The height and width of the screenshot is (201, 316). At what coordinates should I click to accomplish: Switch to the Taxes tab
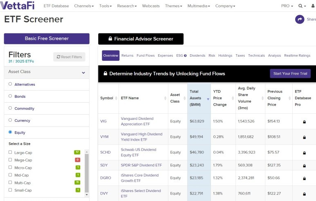[240, 55]
